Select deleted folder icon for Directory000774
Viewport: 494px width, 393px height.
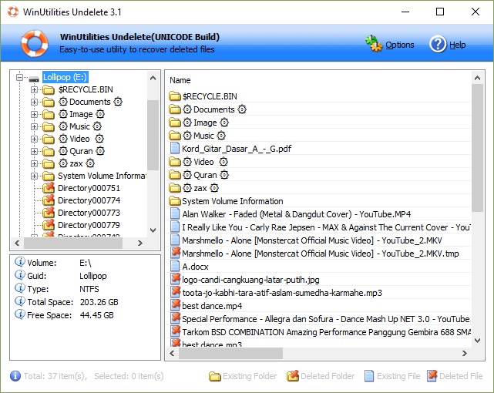[49, 200]
